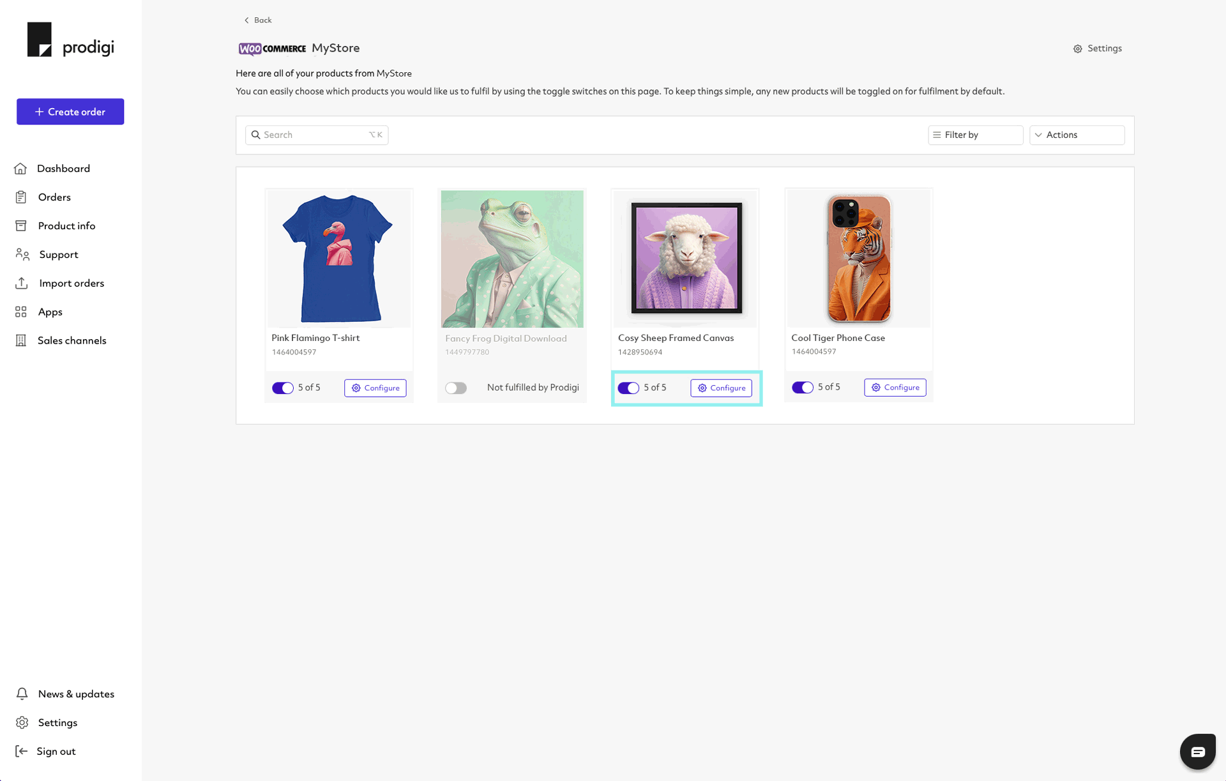
Task: Select Sign out from sidebar
Action: [x=56, y=750]
